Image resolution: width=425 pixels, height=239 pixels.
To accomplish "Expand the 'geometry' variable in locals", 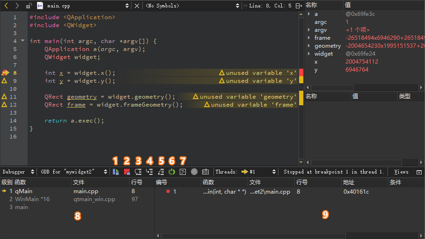I will point(309,46).
